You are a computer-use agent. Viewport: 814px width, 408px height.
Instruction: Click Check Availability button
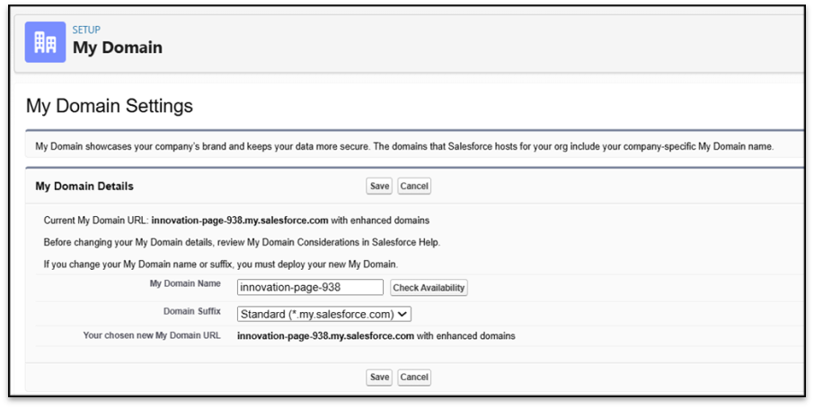429,288
